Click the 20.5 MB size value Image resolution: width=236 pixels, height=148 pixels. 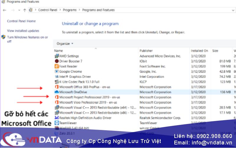point(225,107)
